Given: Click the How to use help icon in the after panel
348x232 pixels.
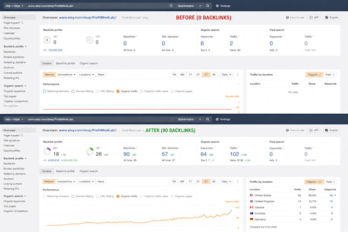Looking at the screenshot, I should (x=288, y=130).
